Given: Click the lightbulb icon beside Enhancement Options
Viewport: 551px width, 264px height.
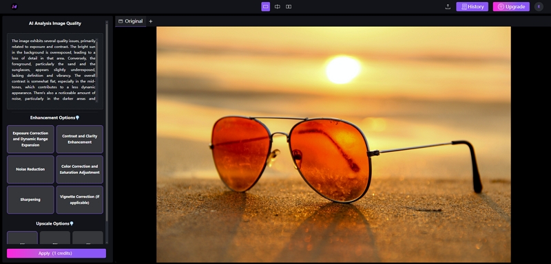Looking at the screenshot, I should (x=78, y=118).
